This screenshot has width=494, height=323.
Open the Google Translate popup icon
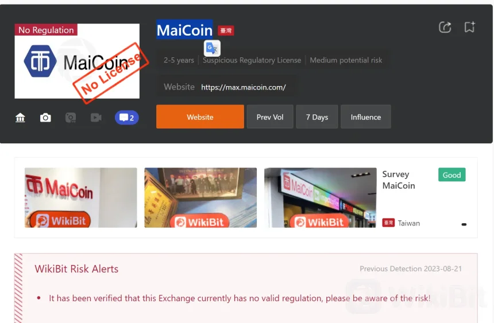coord(212,48)
